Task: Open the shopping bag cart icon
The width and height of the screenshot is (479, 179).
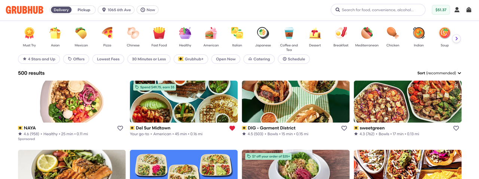Action: coord(469,10)
